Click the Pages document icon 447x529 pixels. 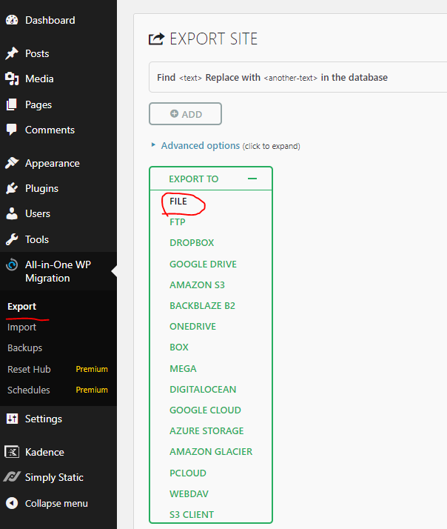click(x=12, y=104)
